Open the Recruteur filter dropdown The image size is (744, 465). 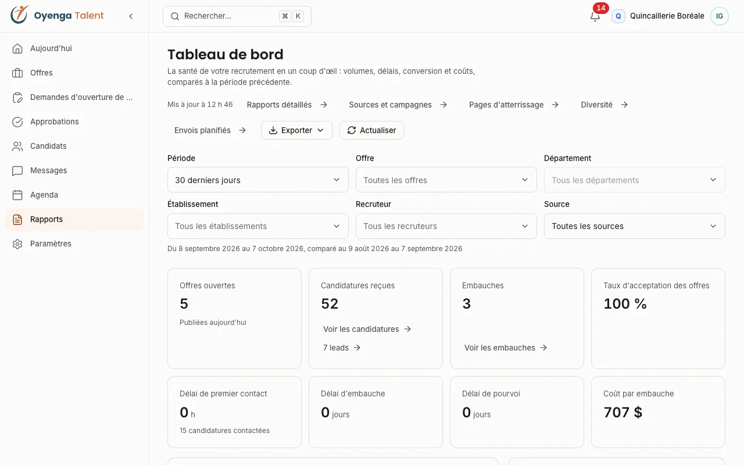pos(446,226)
